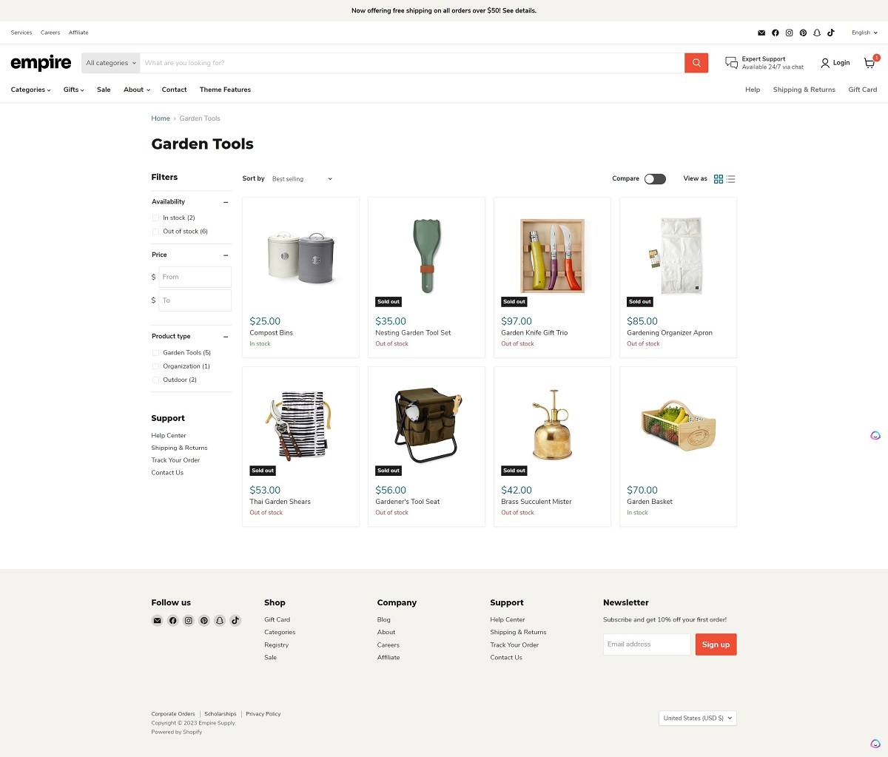Click the Login person icon
The width and height of the screenshot is (888, 757).
tap(824, 63)
